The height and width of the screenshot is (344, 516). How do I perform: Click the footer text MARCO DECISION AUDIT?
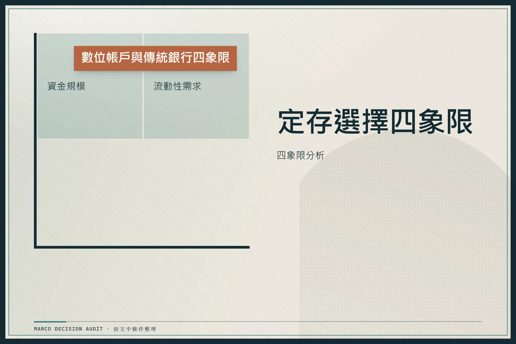click(x=69, y=329)
